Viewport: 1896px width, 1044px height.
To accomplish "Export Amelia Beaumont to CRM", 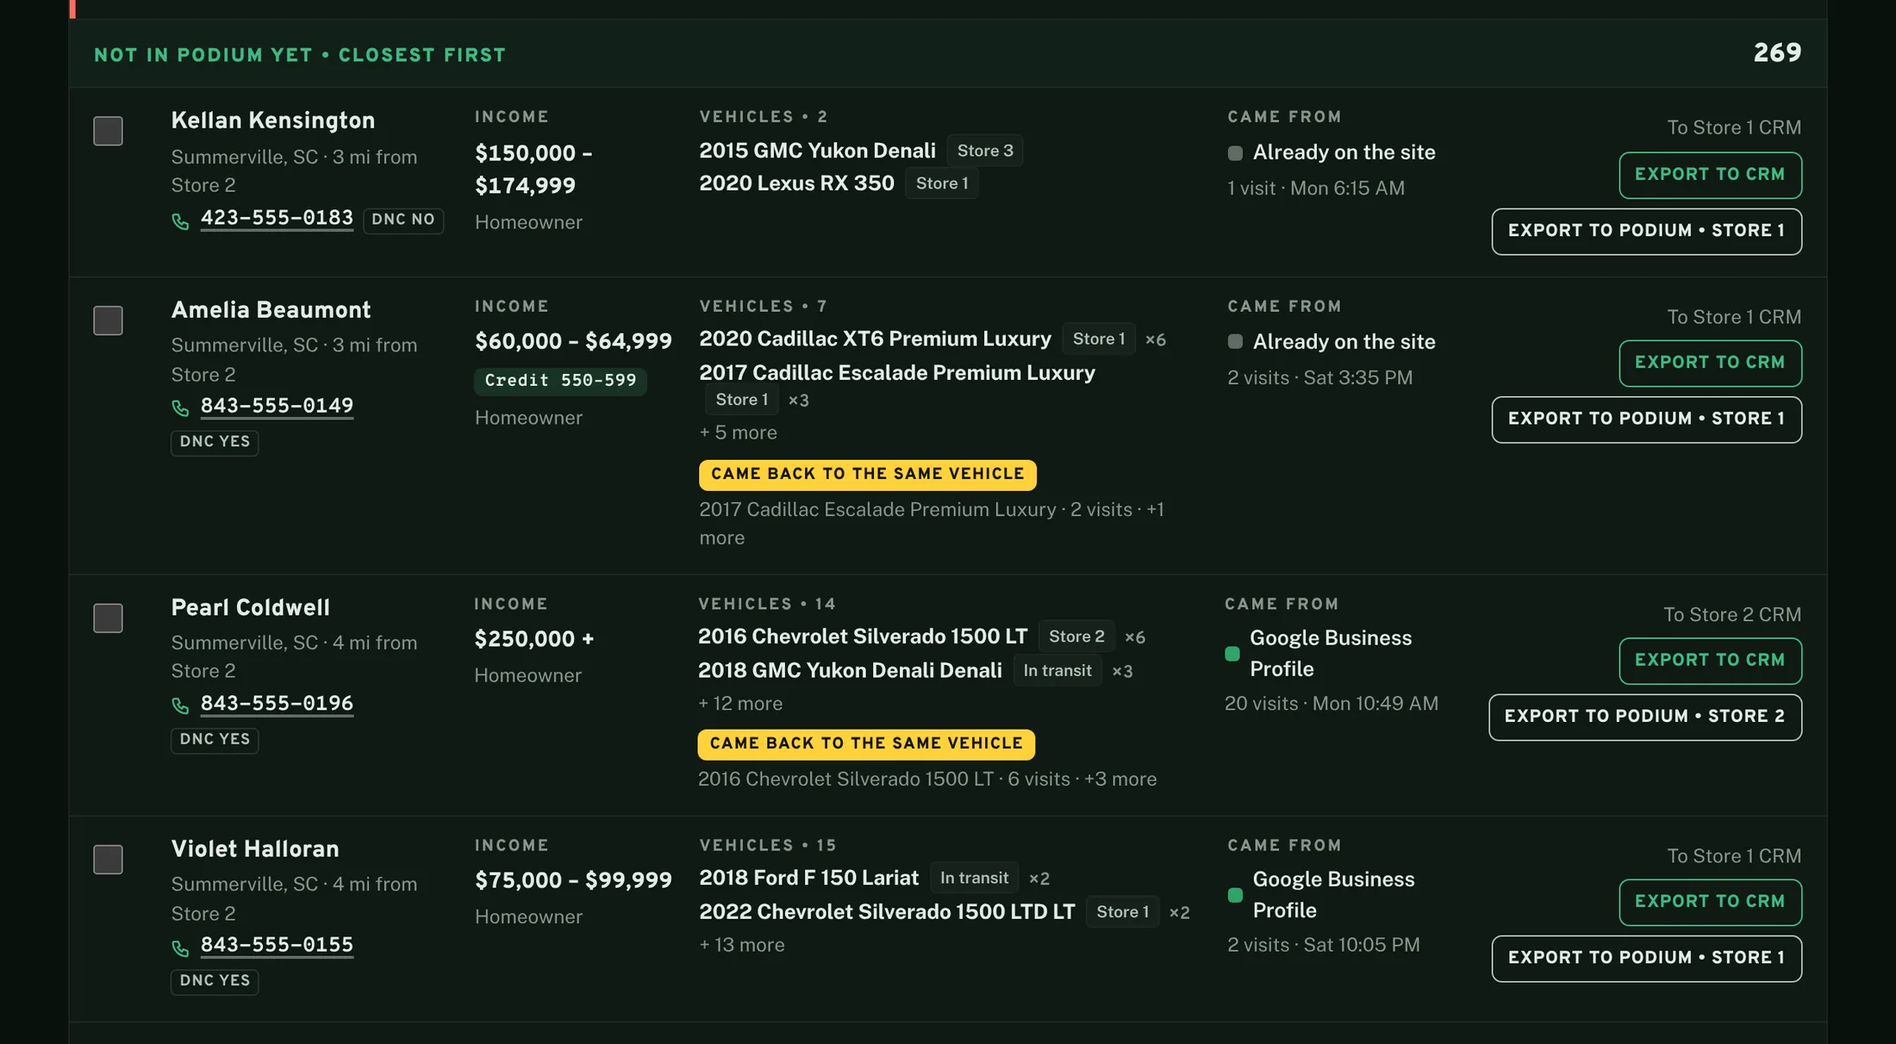I will point(1710,364).
